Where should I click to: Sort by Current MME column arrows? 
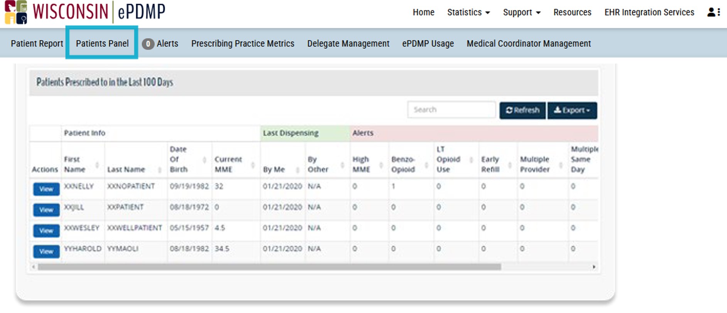tap(253, 165)
